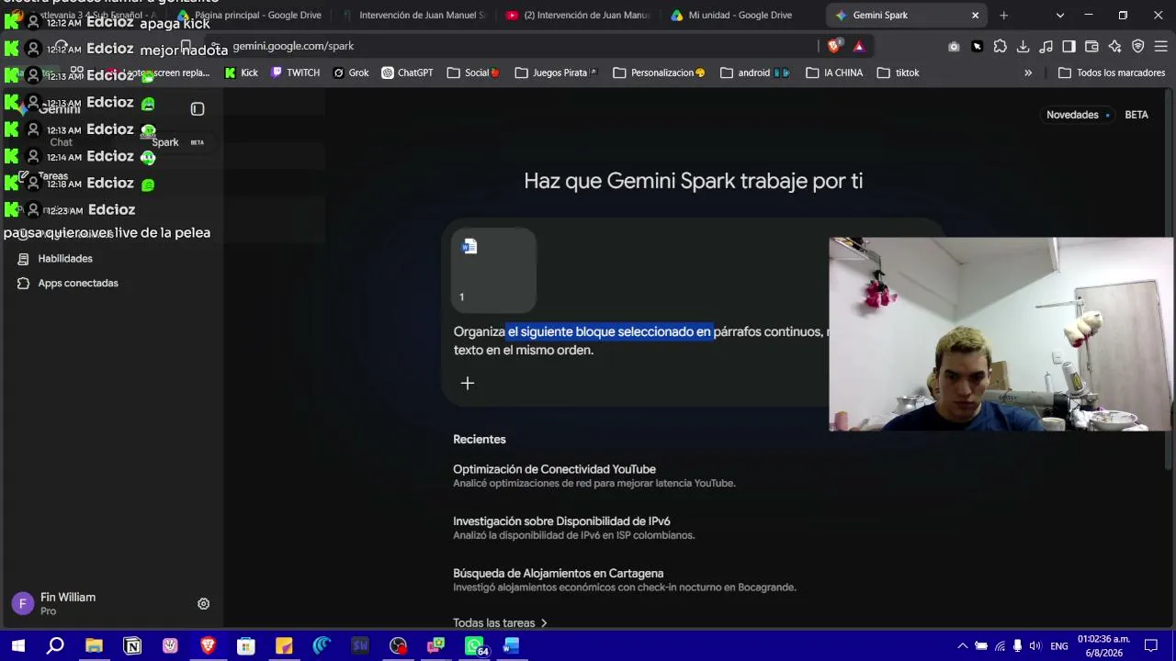
Task: Open Windows taskbar search
Action: (x=55, y=645)
